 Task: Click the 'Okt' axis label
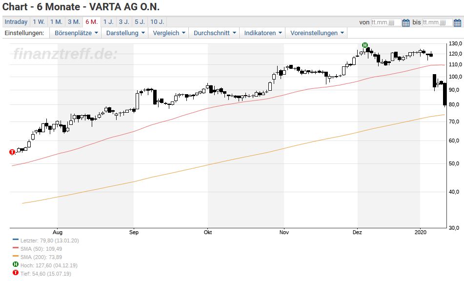208,232
